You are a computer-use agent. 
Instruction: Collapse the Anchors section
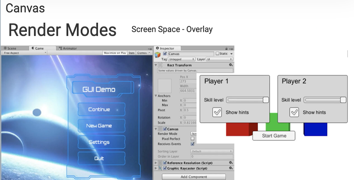[x=156, y=96]
